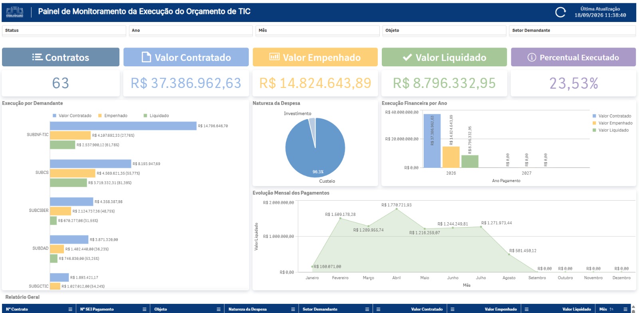The width and height of the screenshot is (639, 313).
Task: Click the list icon on Contratos card
Action: [x=38, y=57]
